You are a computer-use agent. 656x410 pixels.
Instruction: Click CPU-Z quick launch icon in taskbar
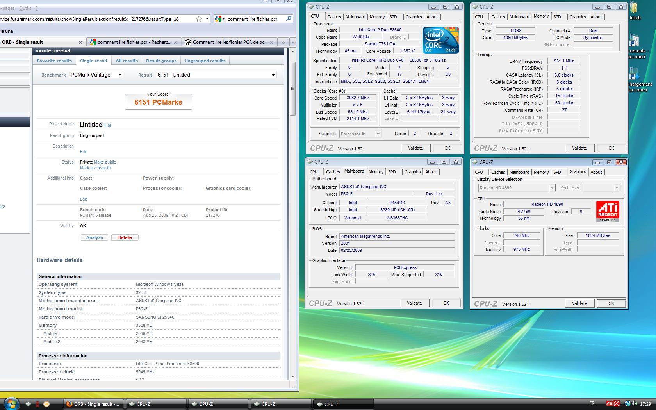click(28, 404)
